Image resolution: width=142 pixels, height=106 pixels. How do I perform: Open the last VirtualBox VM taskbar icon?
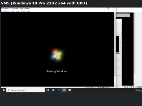(69, 90)
